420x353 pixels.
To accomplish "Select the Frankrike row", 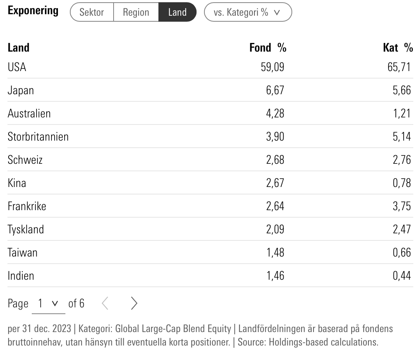I will coord(27,206).
